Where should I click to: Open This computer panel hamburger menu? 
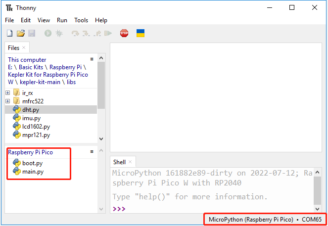(92, 59)
